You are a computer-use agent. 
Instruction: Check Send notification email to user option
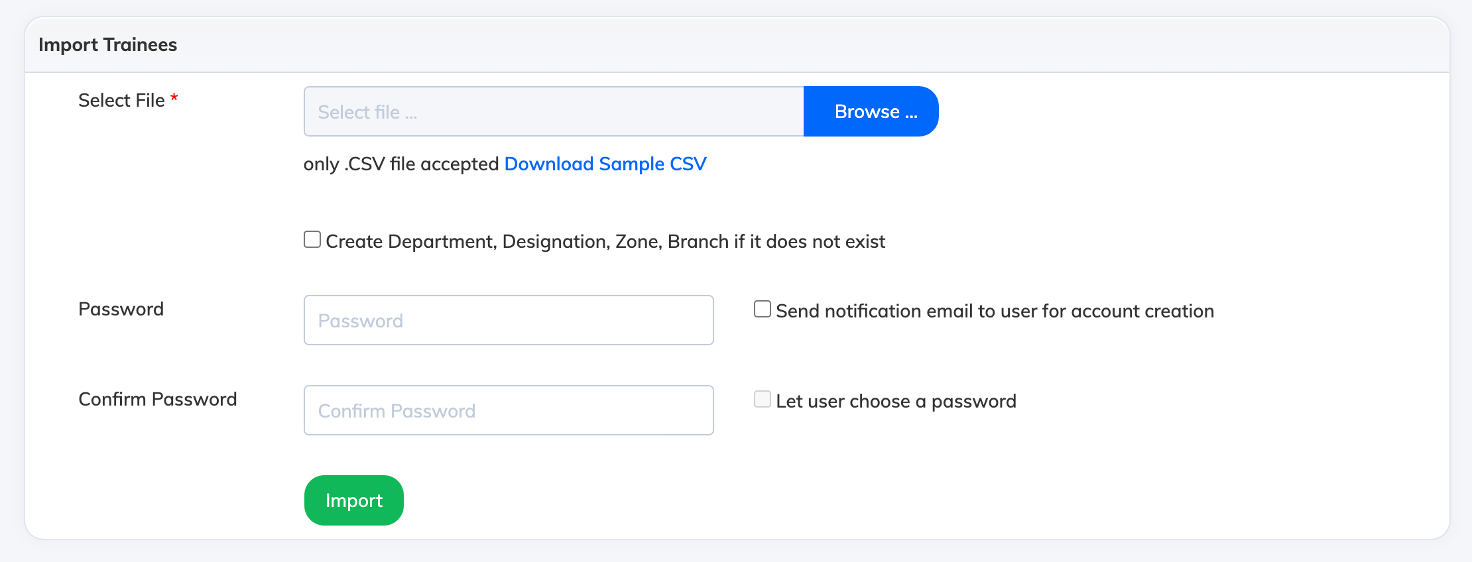[x=763, y=309]
